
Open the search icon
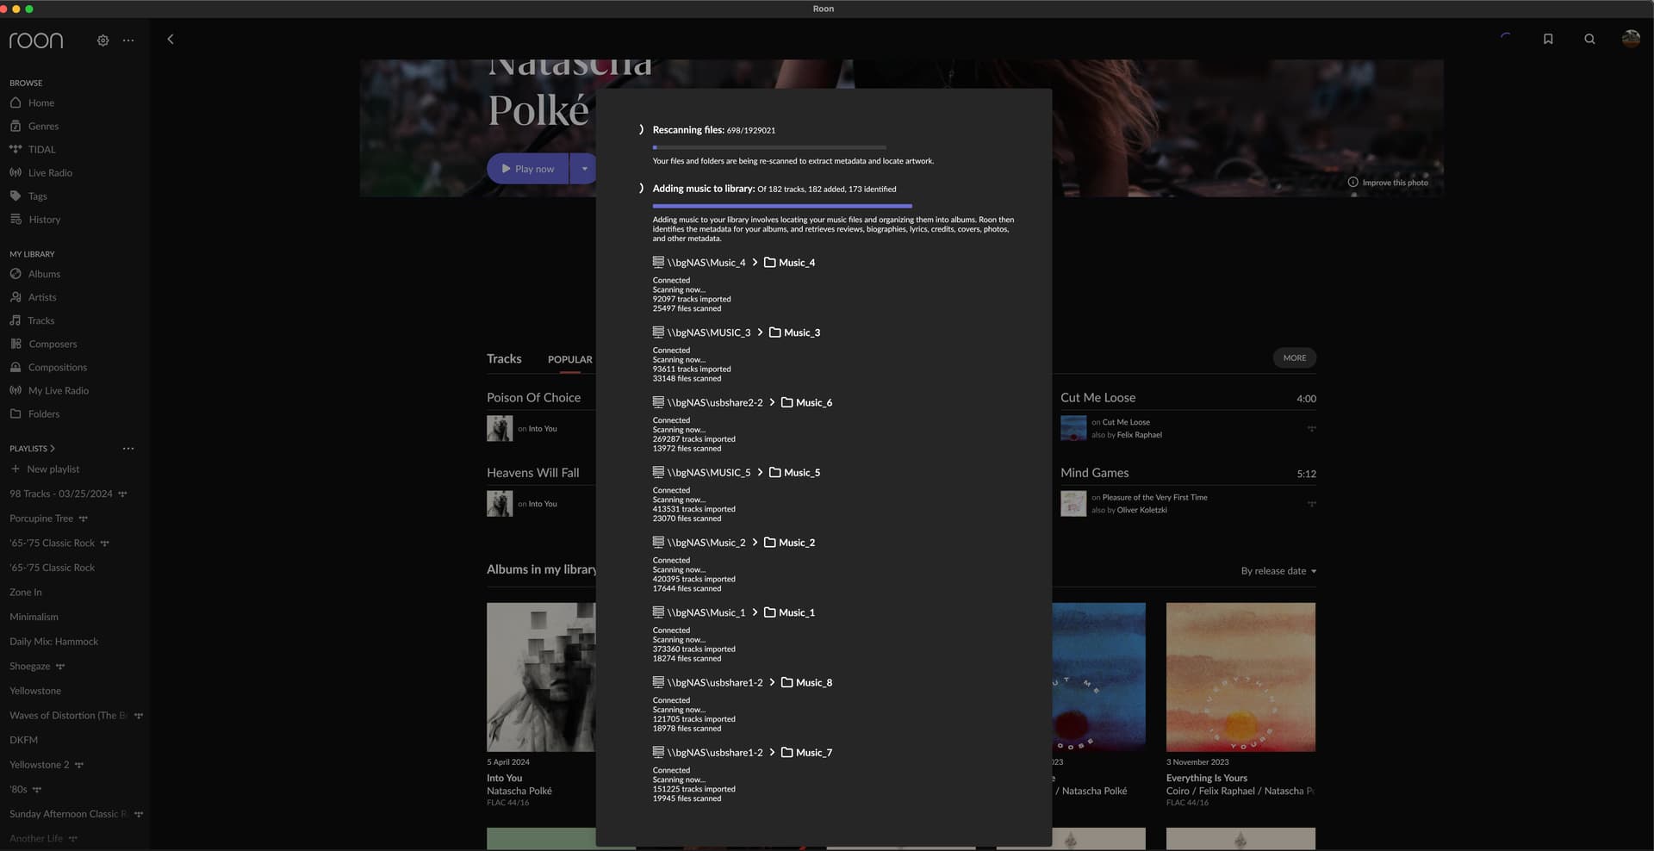point(1589,40)
